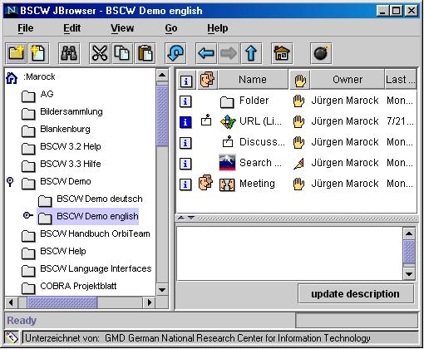Screen dimensions: 424x349
Task: Click description box scroll down arrow
Action: pos(409,274)
